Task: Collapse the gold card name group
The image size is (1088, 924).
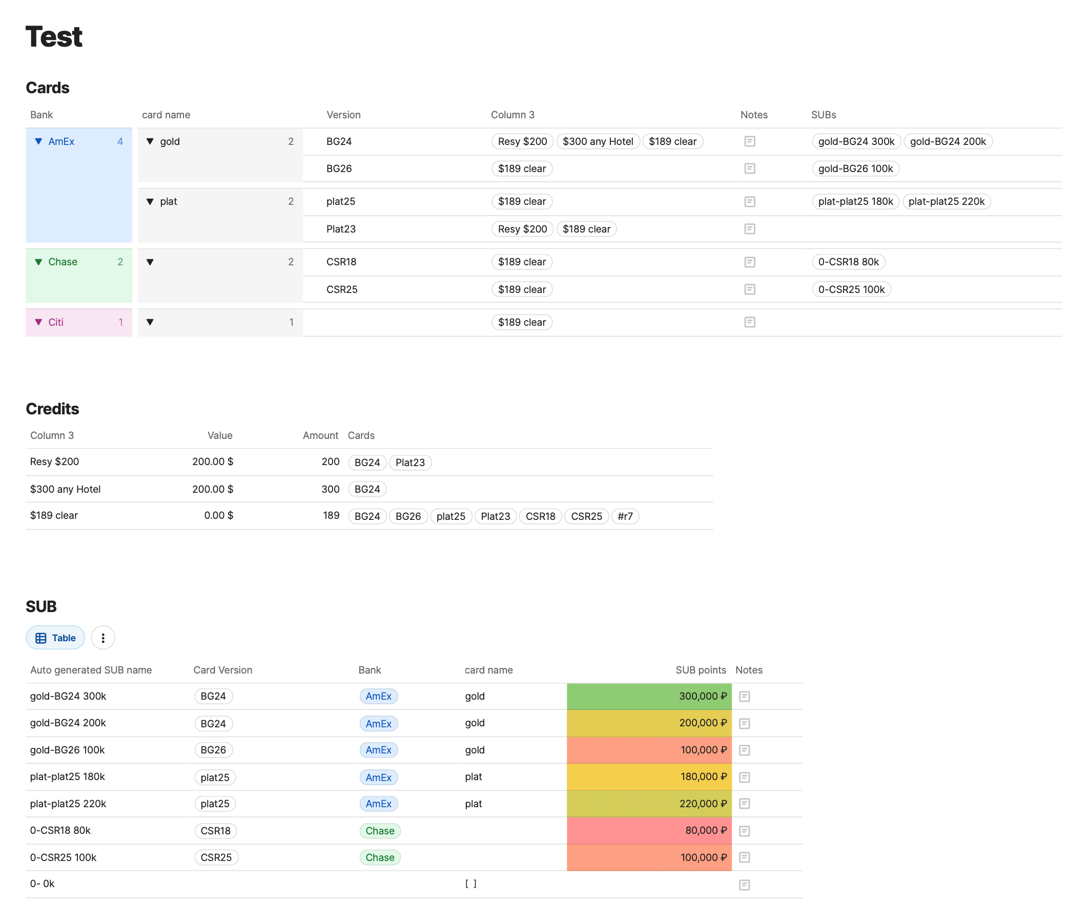Action: coord(150,141)
